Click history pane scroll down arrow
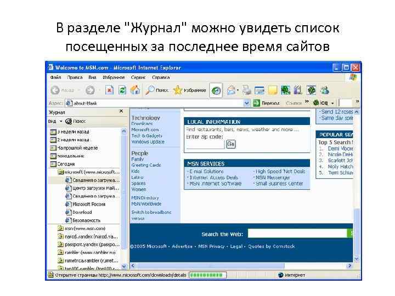The width and height of the screenshot is (395, 296). point(123,266)
